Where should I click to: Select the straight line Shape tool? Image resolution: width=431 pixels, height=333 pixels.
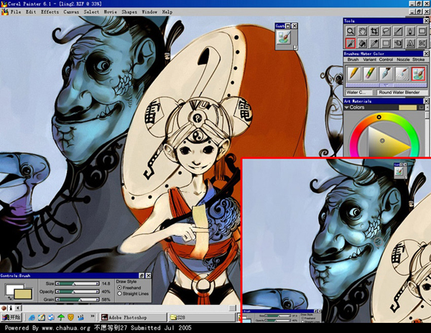tap(398, 31)
